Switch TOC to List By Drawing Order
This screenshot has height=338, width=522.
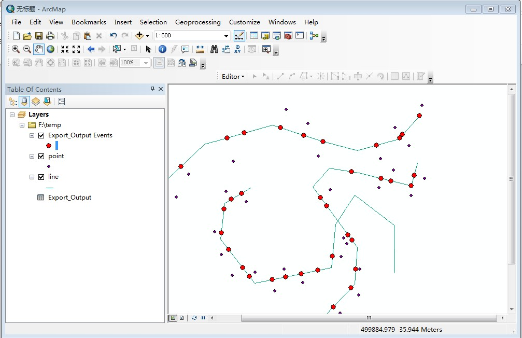pyautogui.click(x=12, y=102)
